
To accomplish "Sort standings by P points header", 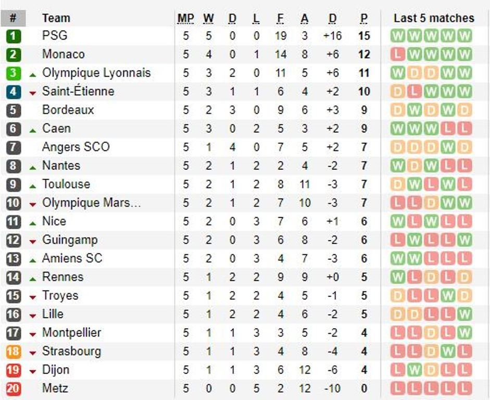I will click(363, 19).
